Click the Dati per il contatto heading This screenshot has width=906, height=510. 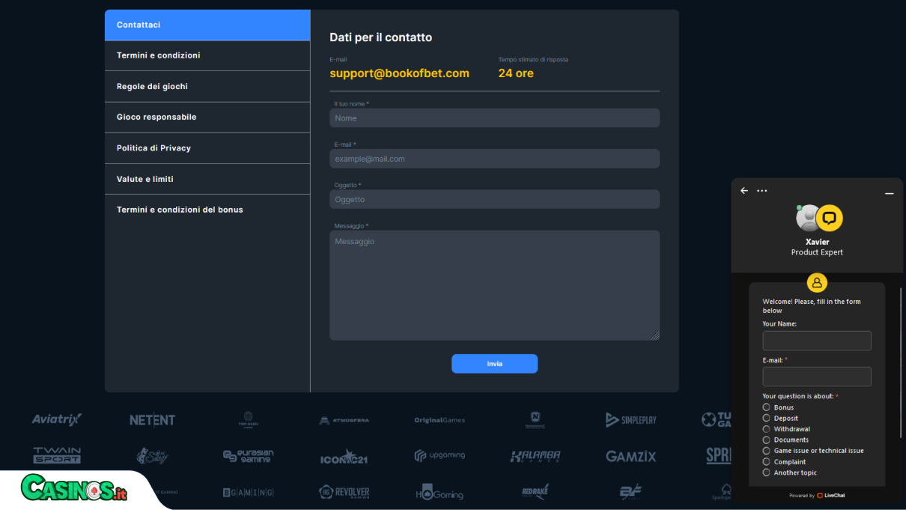pos(380,37)
